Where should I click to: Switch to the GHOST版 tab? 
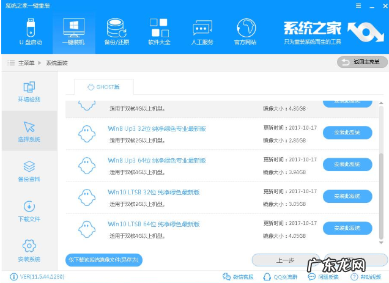point(104,87)
